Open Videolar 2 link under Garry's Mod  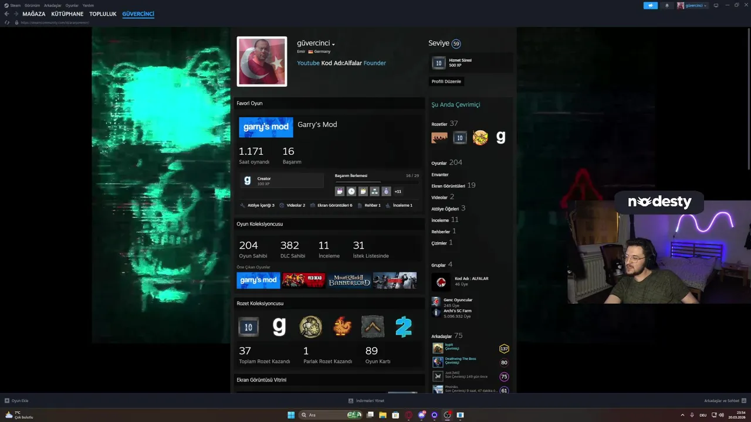point(292,205)
